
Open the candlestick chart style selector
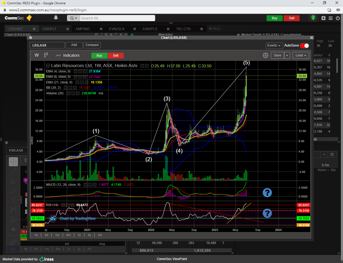(x=46, y=55)
